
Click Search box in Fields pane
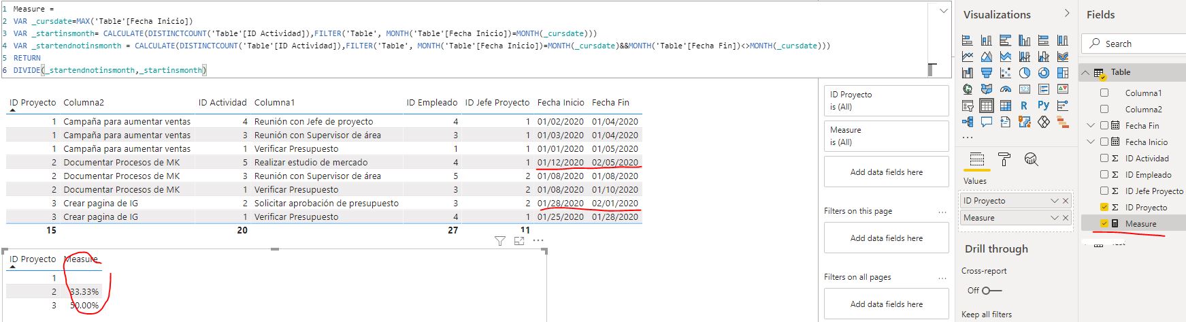coord(1134,44)
